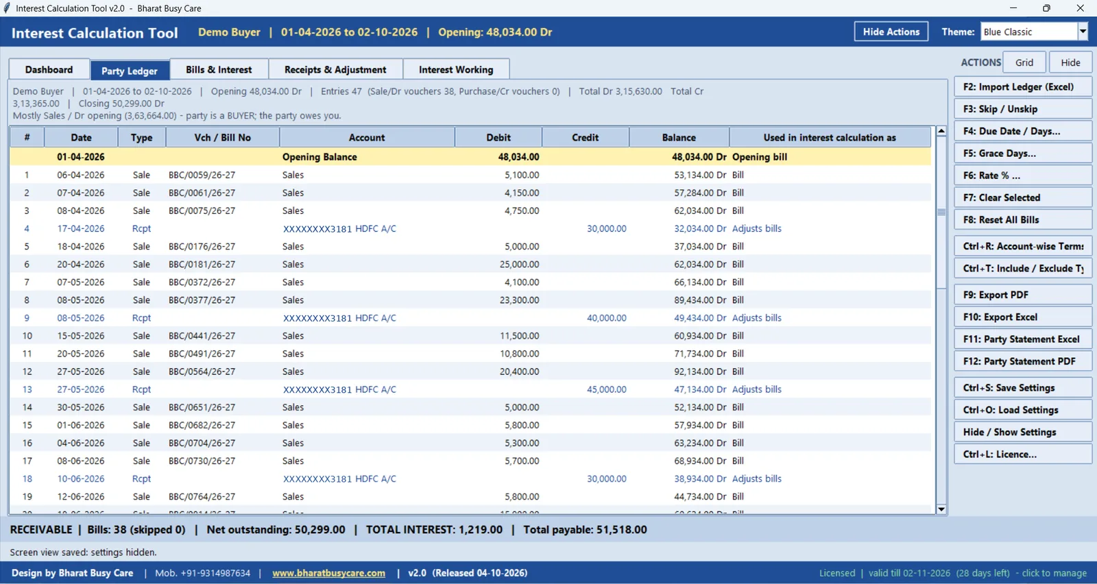The width and height of the screenshot is (1097, 584).
Task: Open the www.bharatbusycare.com link
Action: pos(328,573)
